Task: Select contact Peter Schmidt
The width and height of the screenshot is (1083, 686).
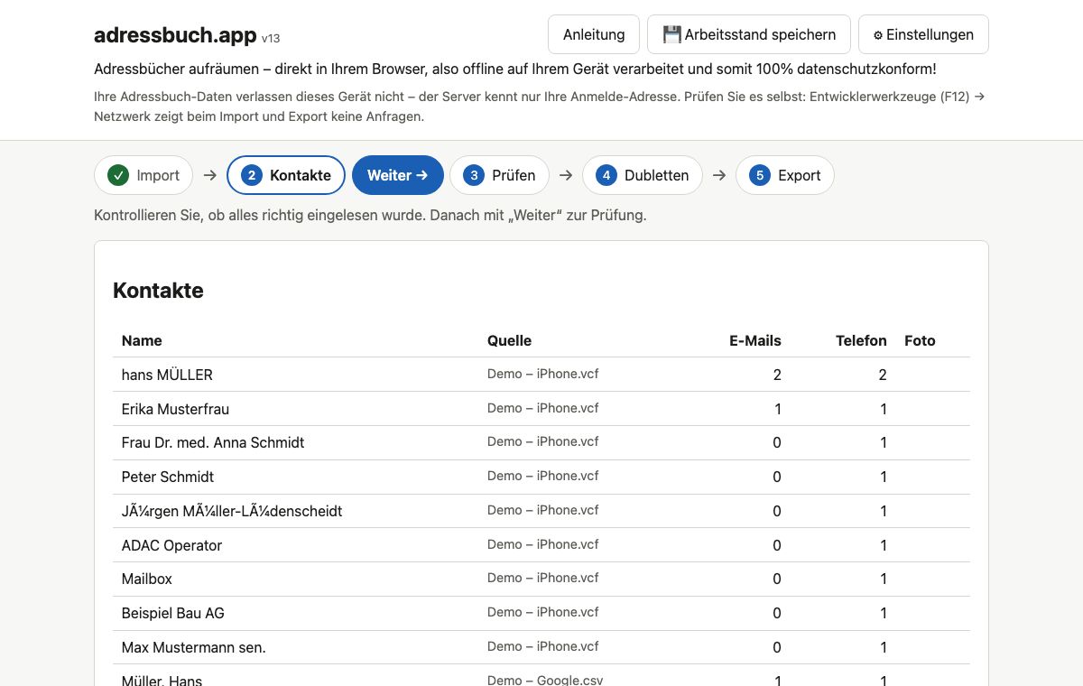Action: pos(168,477)
